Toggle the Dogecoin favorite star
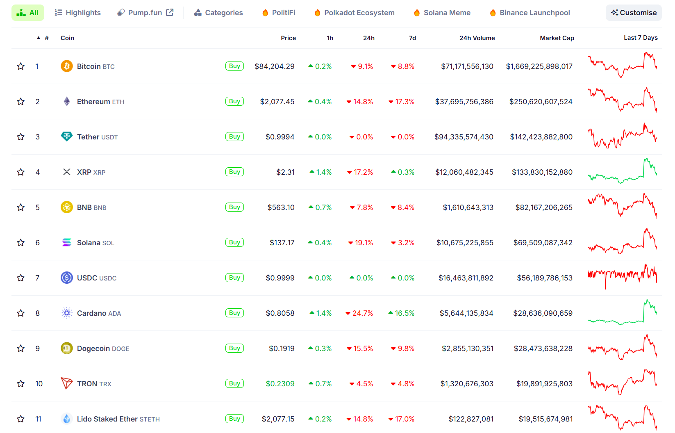The image size is (675, 433). (x=21, y=348)
